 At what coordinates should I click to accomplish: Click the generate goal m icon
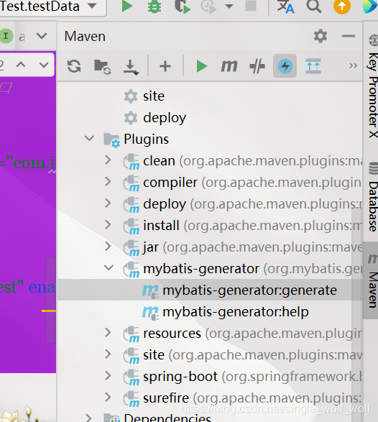150,291
